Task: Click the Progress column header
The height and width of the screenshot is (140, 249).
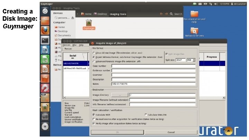Action: (212, 57)
